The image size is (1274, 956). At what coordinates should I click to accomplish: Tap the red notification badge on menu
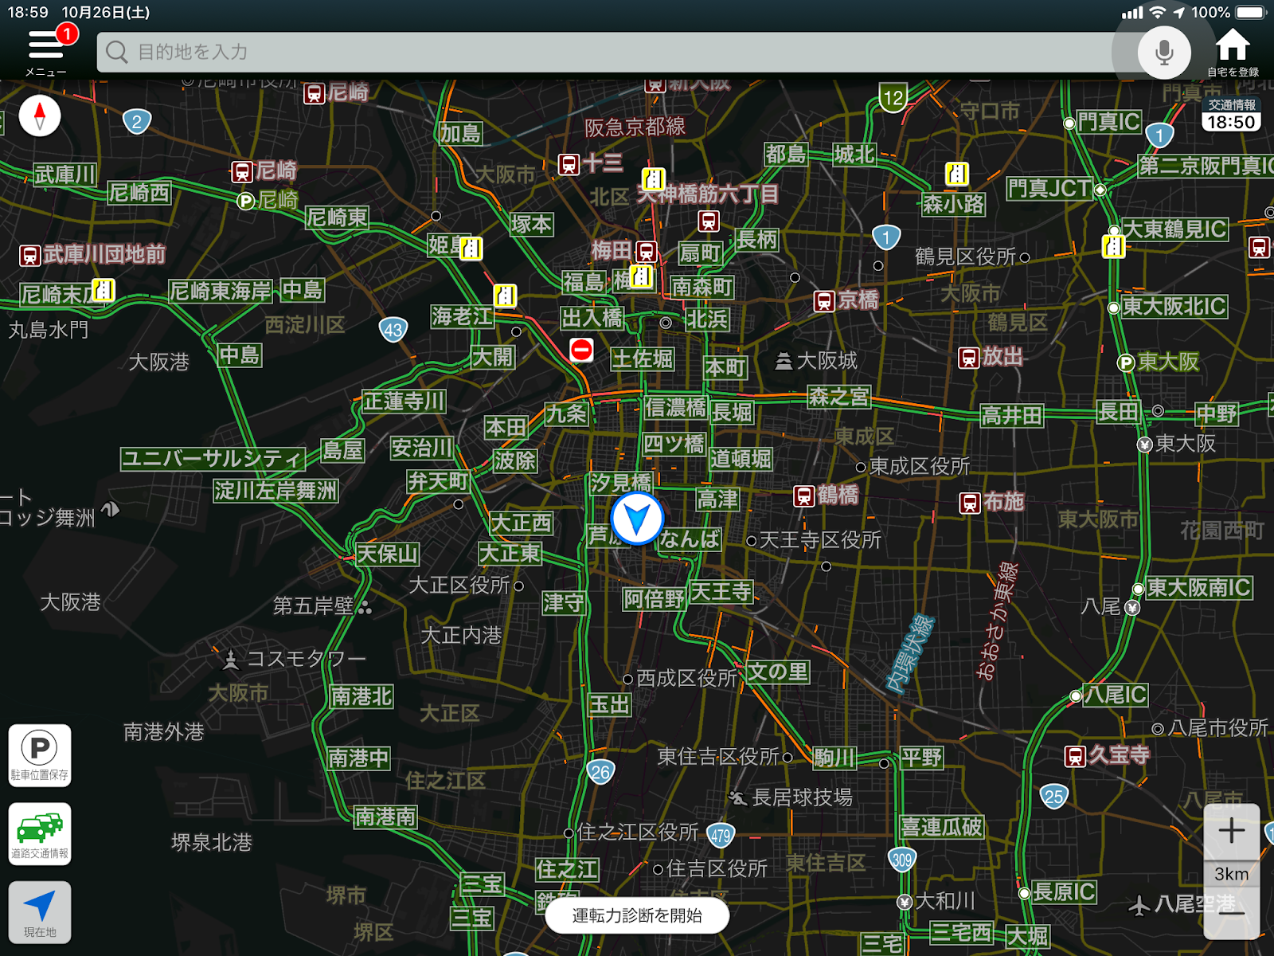point(67,33)
